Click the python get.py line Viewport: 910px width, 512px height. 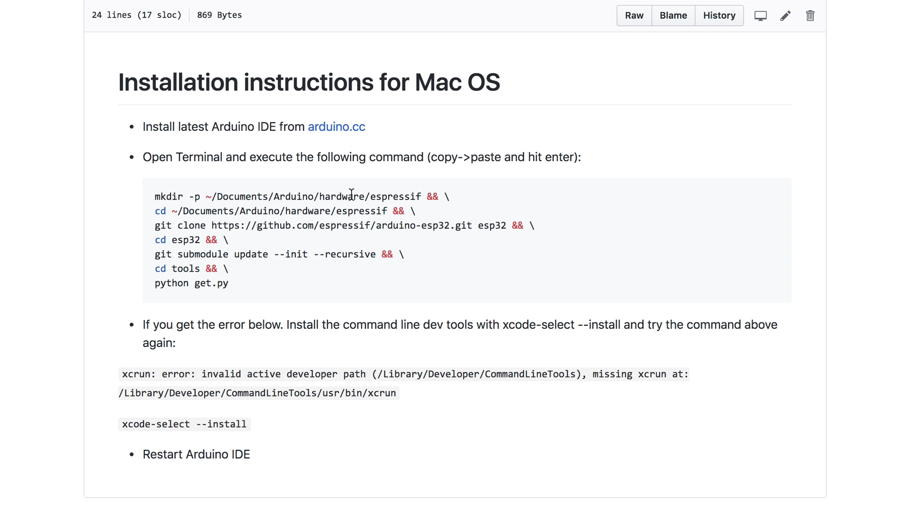(191, 283)
